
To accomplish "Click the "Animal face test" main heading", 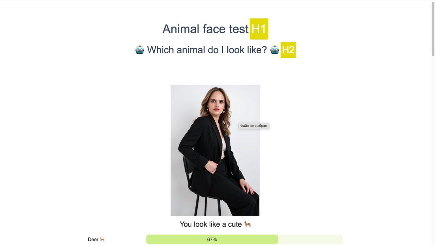I will 205,29.
